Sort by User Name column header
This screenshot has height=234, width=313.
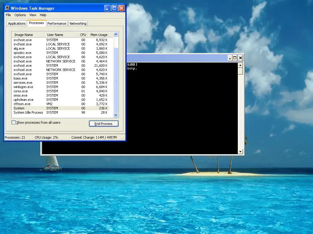click(61, 35)
